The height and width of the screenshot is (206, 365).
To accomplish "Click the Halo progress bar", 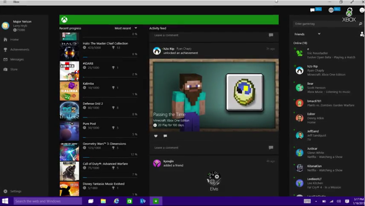I will [x=110, y=57].
